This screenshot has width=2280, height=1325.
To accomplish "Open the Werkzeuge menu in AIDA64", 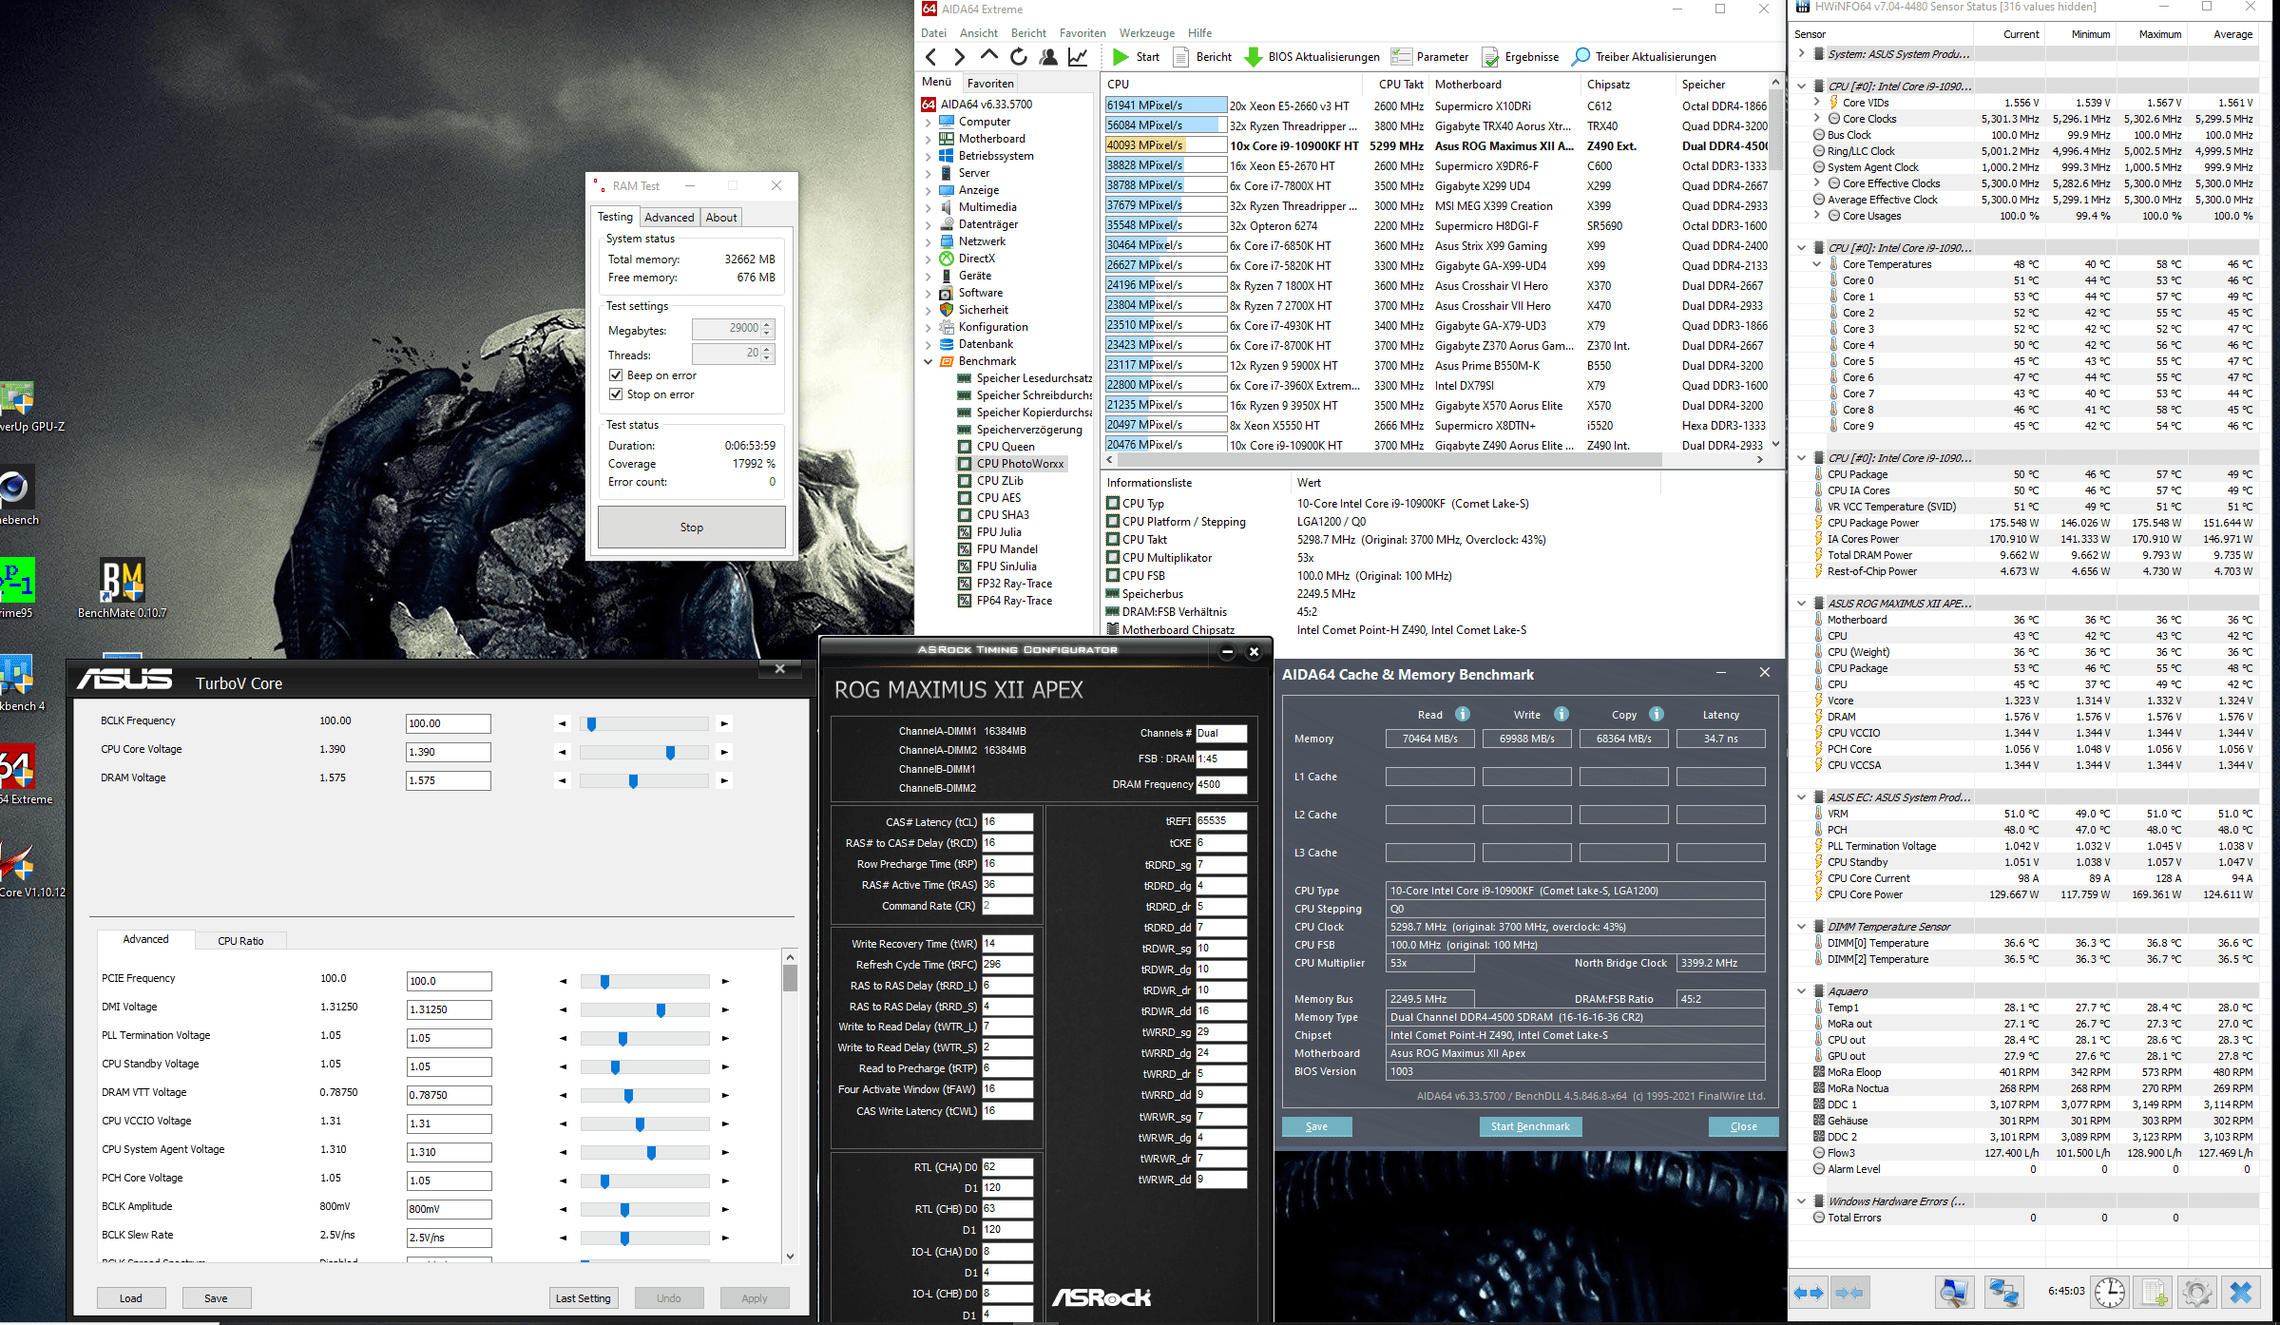I will [1146, 33].
